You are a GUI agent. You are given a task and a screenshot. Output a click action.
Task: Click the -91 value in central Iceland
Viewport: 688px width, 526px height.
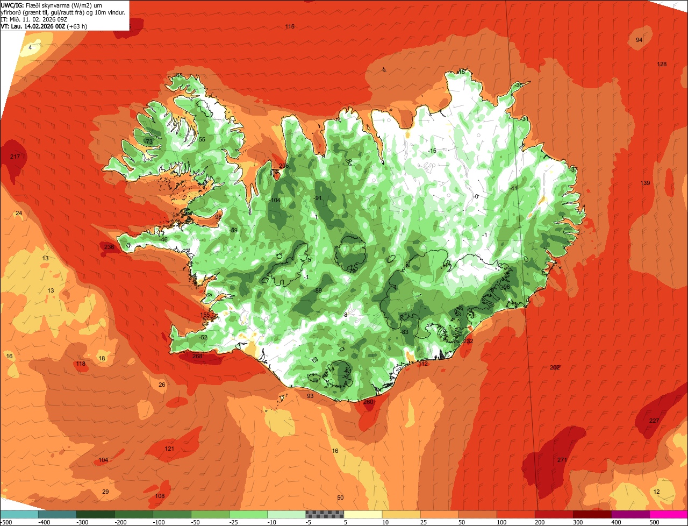tap(318, 198)
